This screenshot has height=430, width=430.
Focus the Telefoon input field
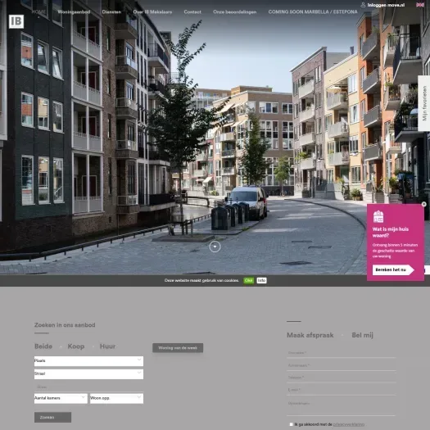pos(342,378)
